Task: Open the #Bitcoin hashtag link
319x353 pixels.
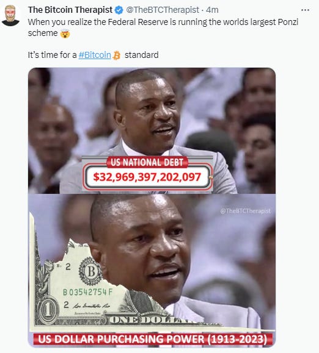Action: point(95,55)
